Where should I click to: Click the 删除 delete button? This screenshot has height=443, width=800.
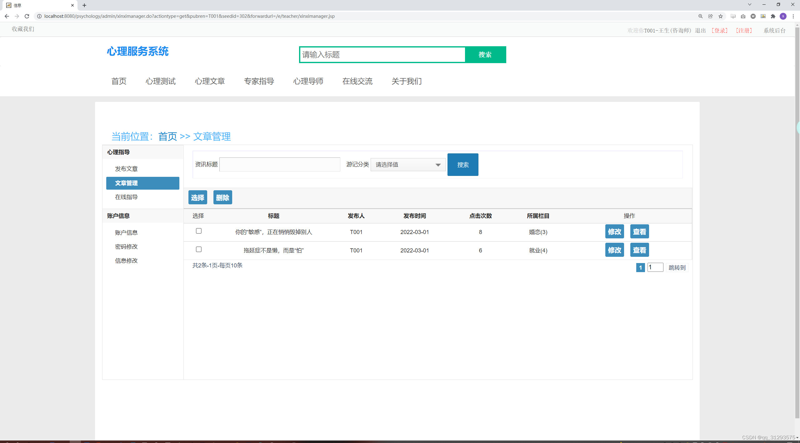coord(222,197)
